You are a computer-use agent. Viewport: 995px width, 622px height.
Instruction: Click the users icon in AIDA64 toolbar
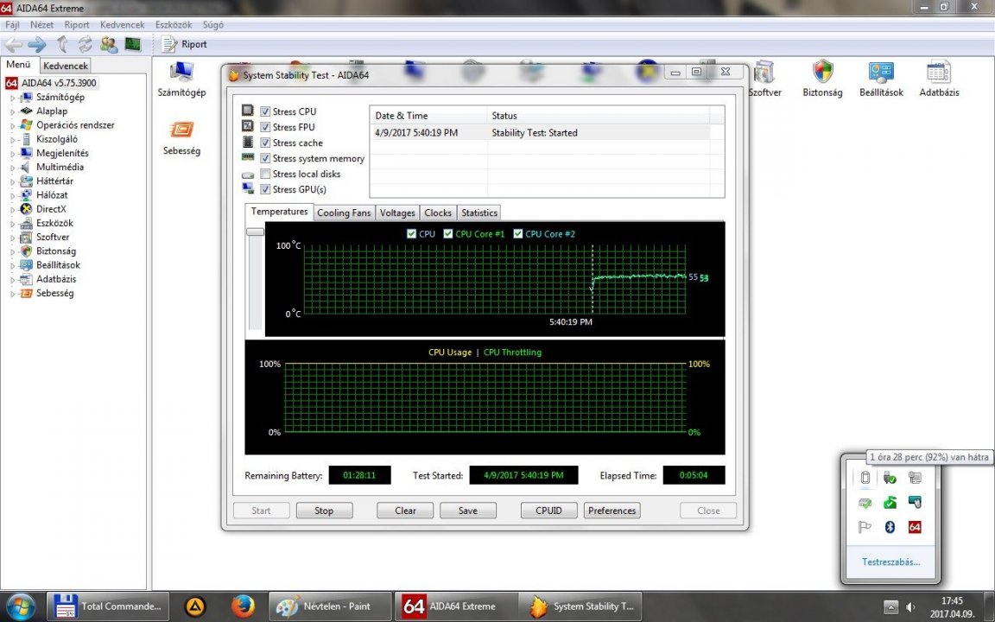coord(109,44)
